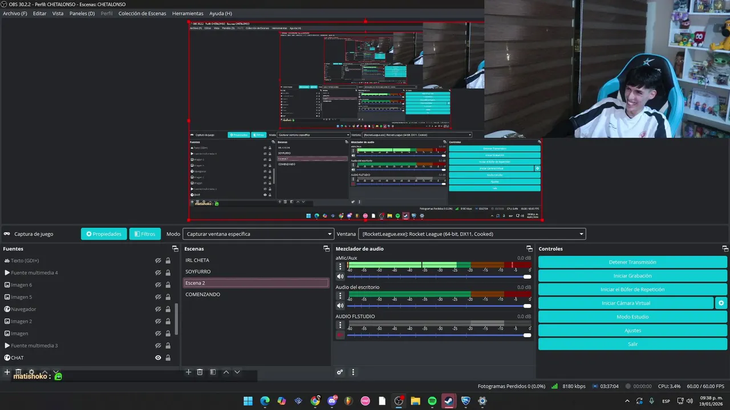The width and height of the screenshot is (730, 410).
Task: Open scene filters icon in Escenas toolbar
Action: click(213, 372)
